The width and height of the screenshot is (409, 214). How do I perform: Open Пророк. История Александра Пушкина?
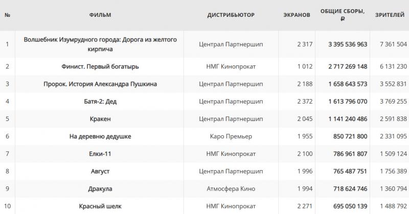(100, 84)
